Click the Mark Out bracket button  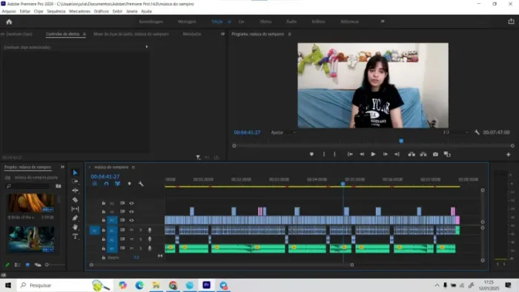334,154
